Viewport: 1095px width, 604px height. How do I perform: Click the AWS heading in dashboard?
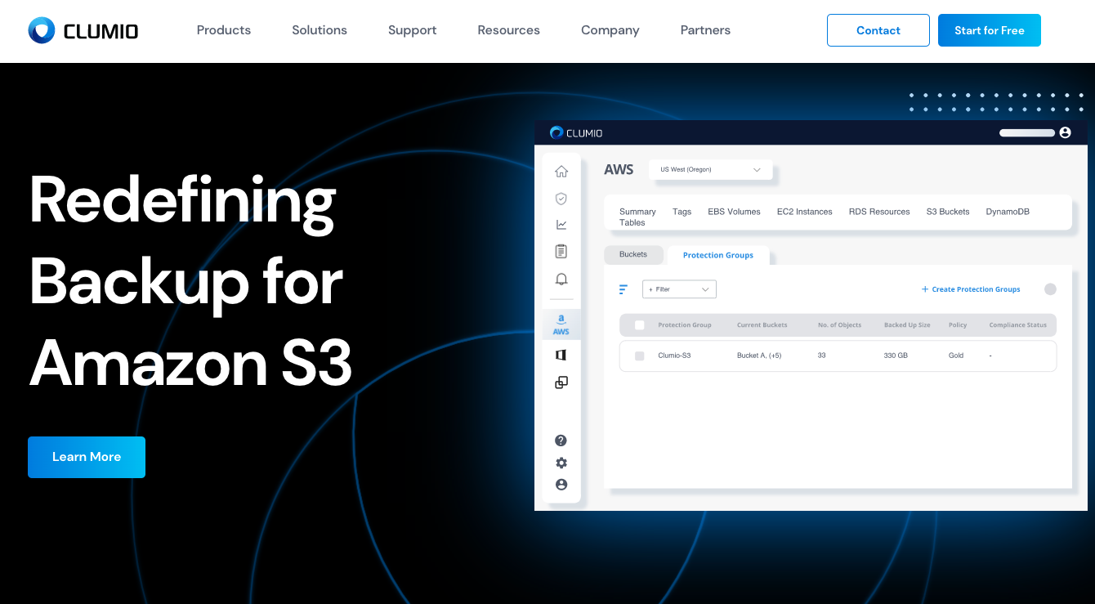click(x=619, y=170)
